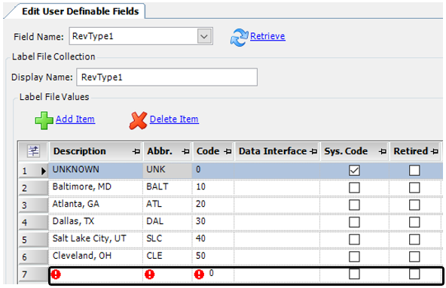Pin the Data Interface column

tap(313, 152)
